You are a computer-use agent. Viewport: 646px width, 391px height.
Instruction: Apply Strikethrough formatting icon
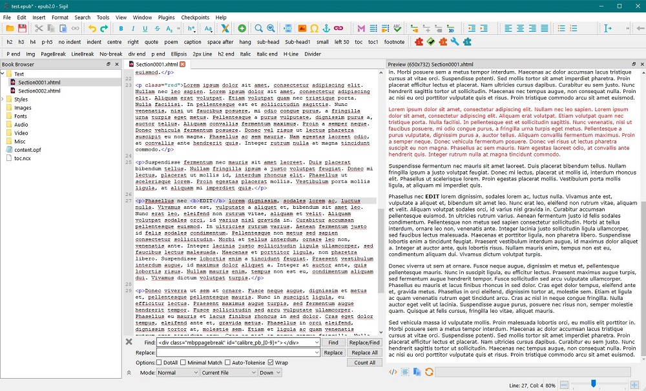tap(157, 28)
